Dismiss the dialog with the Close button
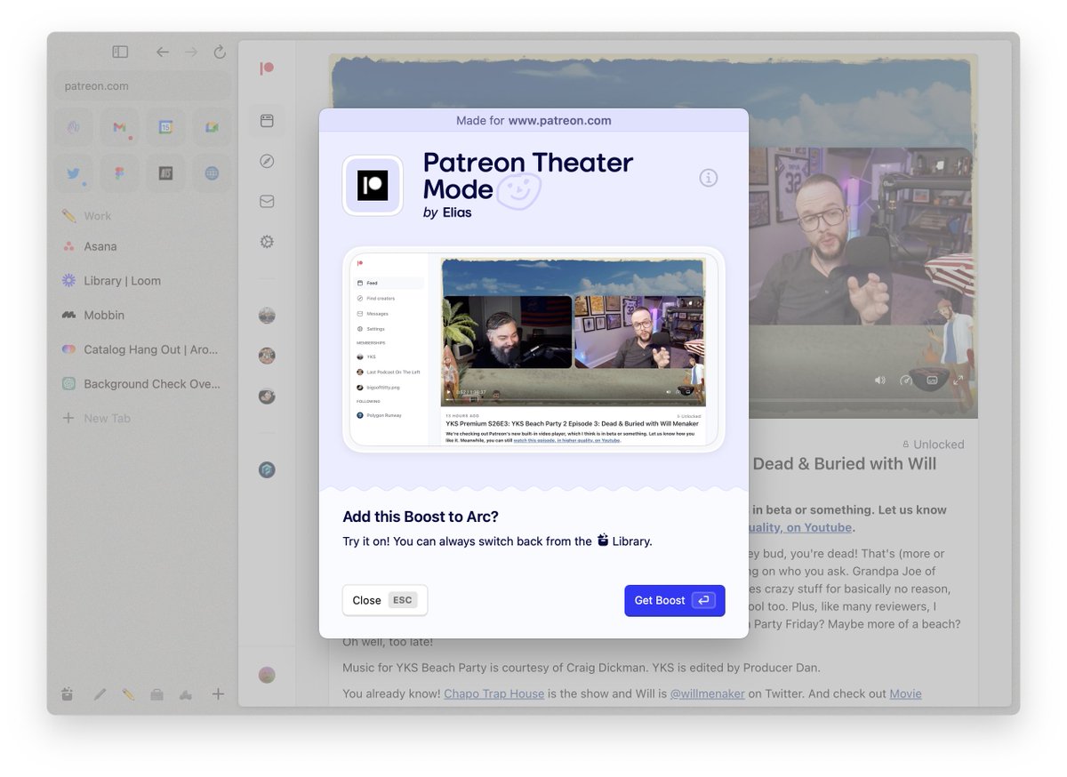 pyautogui.click(x=384, y=600)
